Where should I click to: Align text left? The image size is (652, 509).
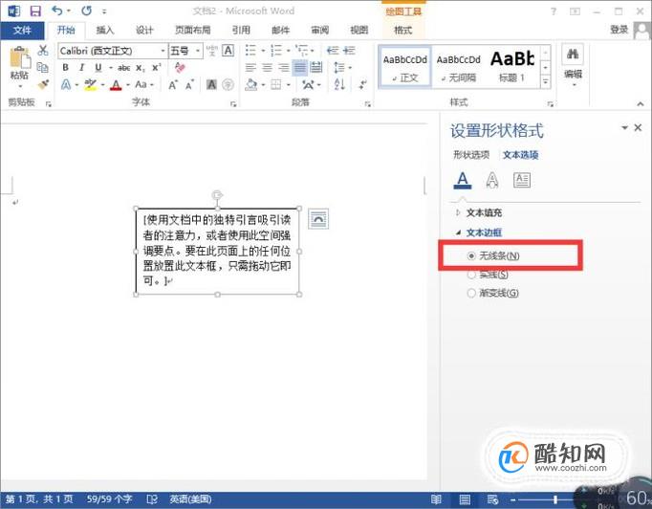tap(250, 67)
